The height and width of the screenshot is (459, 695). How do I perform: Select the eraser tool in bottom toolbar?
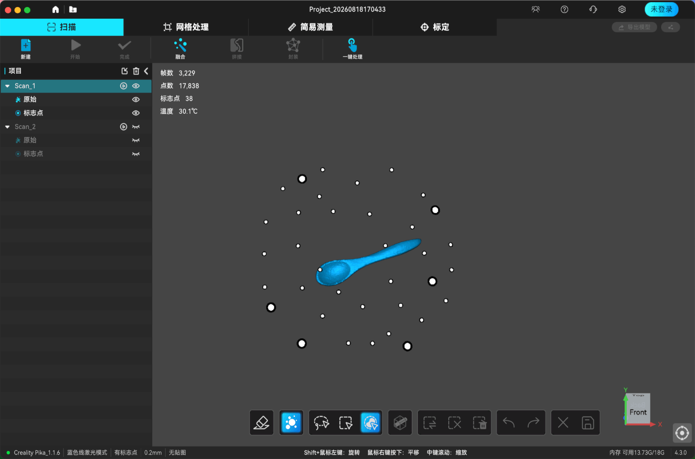pyautogui.click(x=261, y=423)
